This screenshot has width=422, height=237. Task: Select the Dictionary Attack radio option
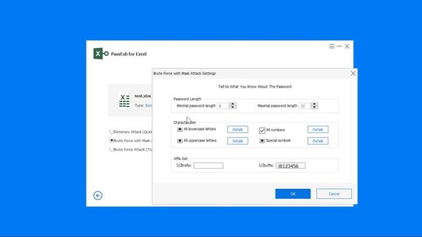[111, 132]
